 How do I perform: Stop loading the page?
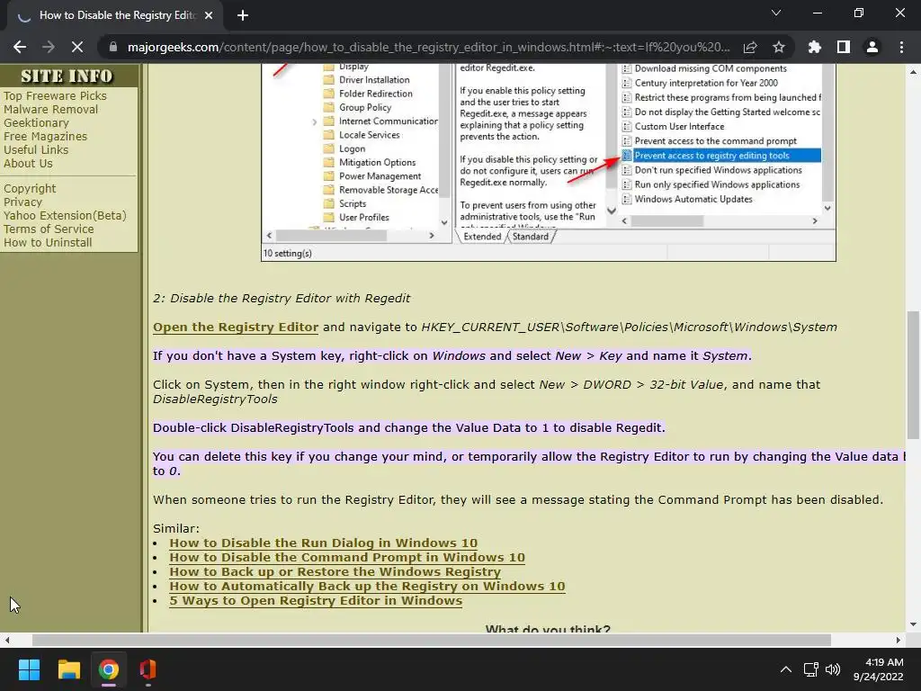click(x=77, y=47)
